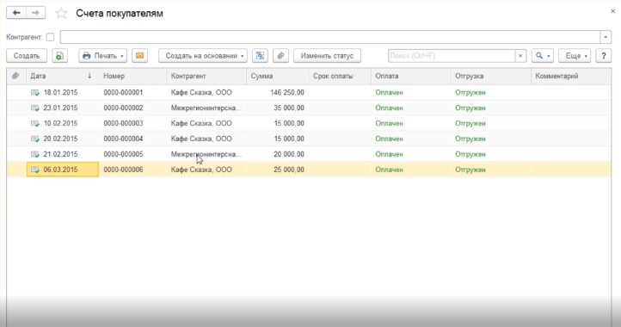Viewport: 621px width, 327px height.
Task: Open the Еще menu
Action: coord(575,56)
